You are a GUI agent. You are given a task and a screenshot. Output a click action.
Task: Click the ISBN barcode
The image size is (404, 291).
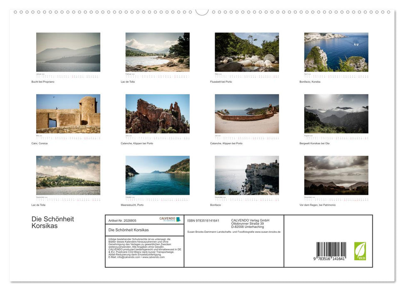coord(331,252)
